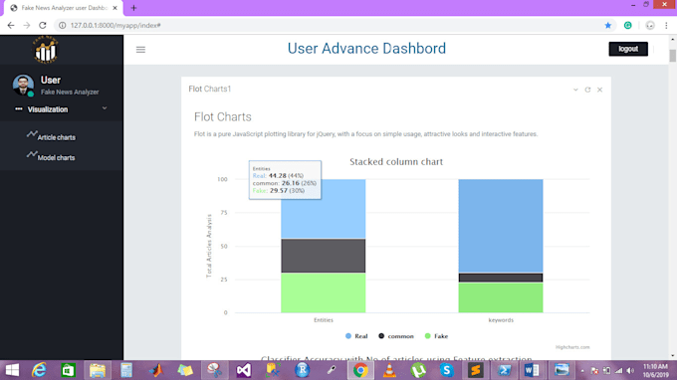
Task: Toggle the hamburger sidebar menu
Action: (140, 50)
